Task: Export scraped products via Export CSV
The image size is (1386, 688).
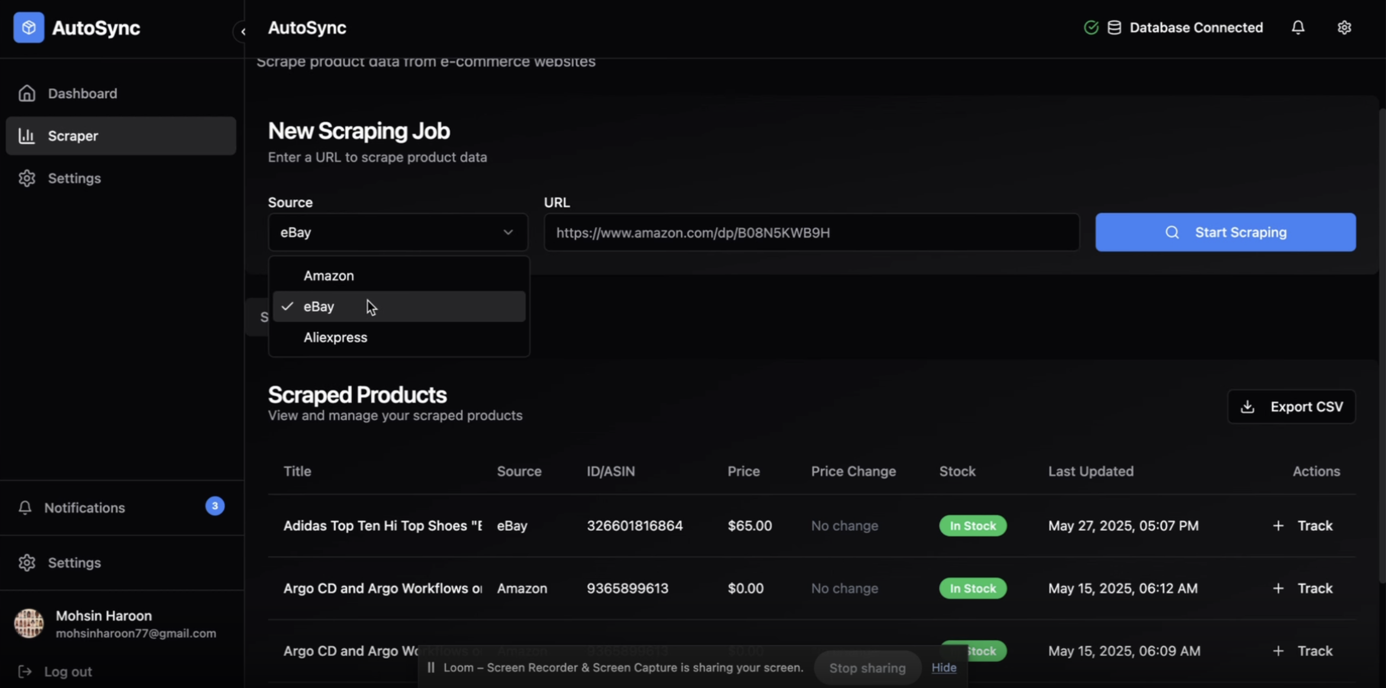Action: pos(1291,407)
